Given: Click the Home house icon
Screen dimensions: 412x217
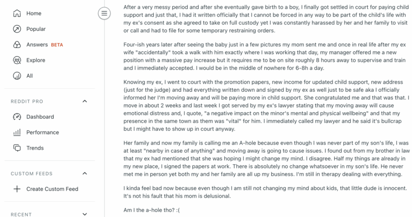Looking at the screenshot, I should (17, 13).
